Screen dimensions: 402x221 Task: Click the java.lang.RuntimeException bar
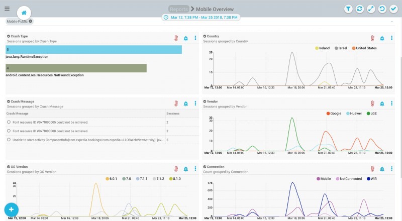coord(94,50)
